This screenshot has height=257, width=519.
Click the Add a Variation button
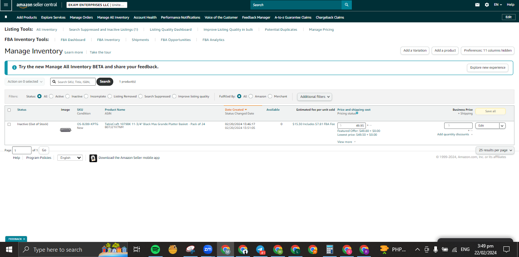[415, 50]
